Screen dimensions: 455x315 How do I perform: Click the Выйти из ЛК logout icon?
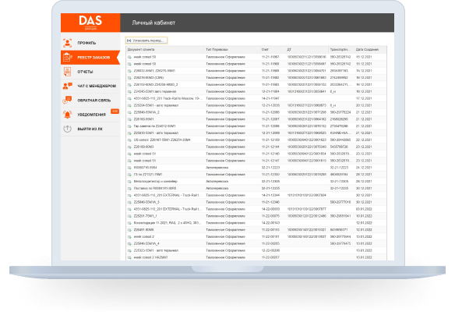(67, 129)
